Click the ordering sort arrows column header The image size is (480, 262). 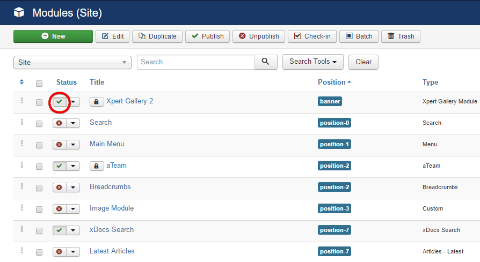coord(22,82)
